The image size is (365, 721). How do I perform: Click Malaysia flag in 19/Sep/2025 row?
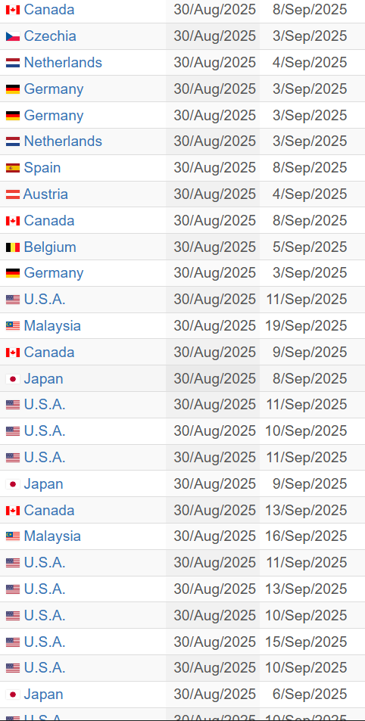[13, 326]
